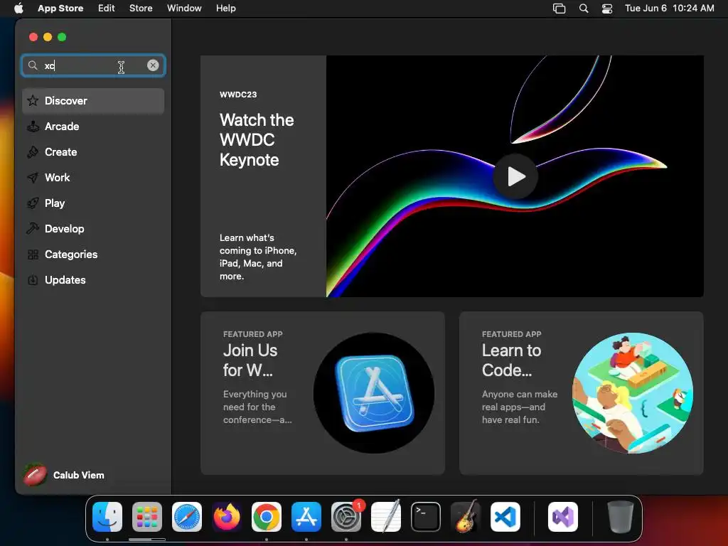728x546 pixels.
Task: Open the Join Us for W... featured card
Action: point(323,392)
